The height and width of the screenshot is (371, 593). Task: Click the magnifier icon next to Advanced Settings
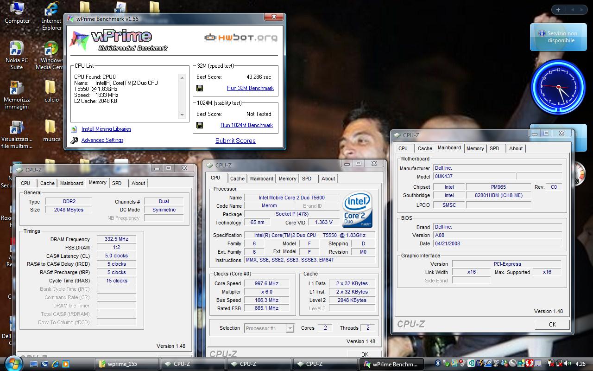point(74,140)
